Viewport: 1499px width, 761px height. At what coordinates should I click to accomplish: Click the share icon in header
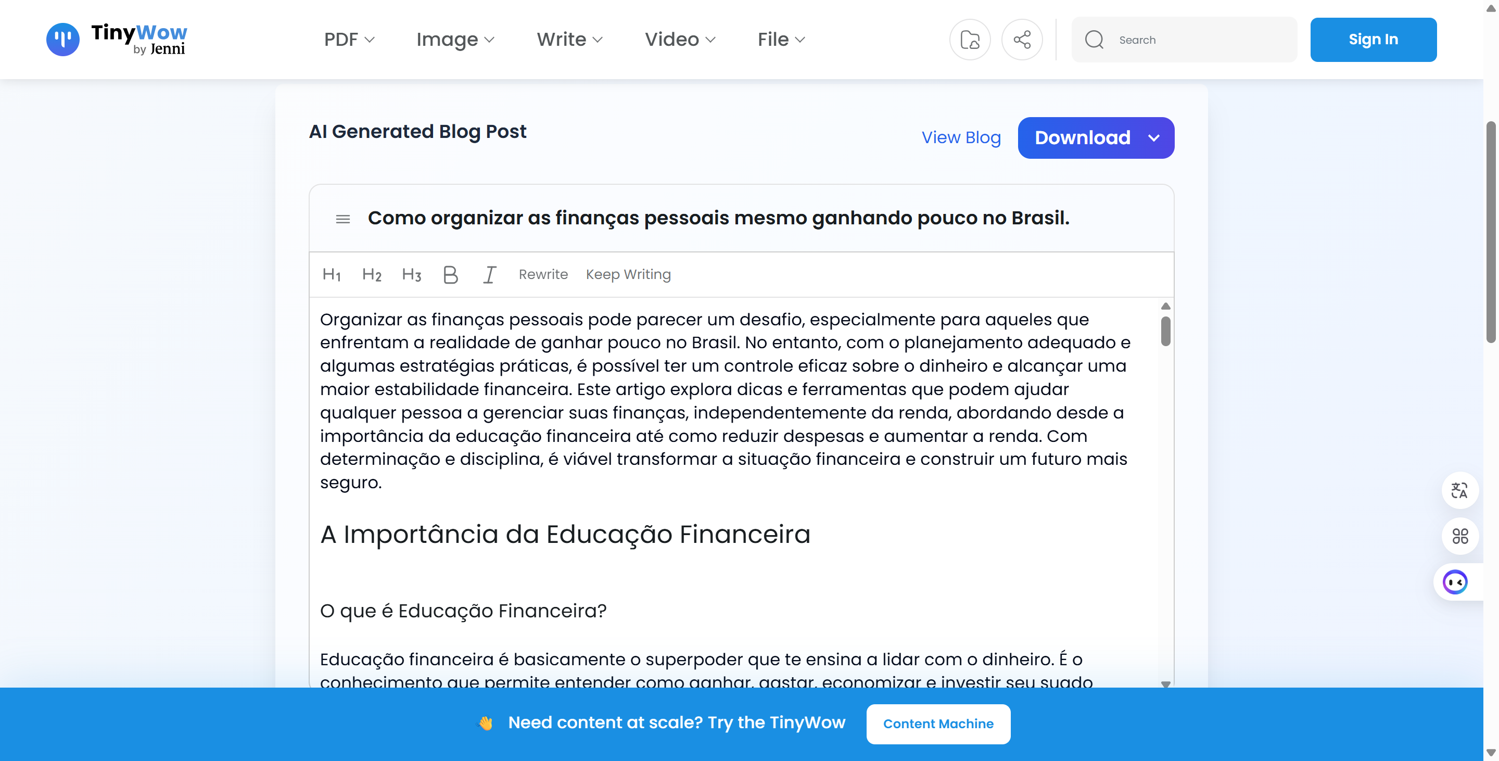tap(1022, 40)
